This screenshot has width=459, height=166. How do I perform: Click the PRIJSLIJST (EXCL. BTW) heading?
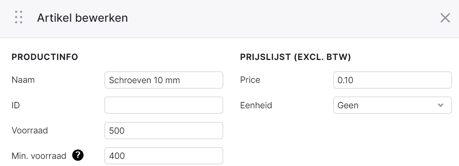pos(295,57)
